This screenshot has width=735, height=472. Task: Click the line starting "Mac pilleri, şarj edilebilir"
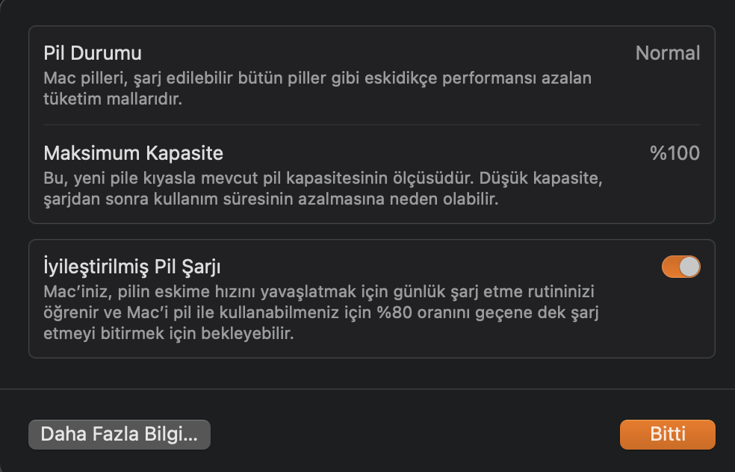click(x=317, y=78)
